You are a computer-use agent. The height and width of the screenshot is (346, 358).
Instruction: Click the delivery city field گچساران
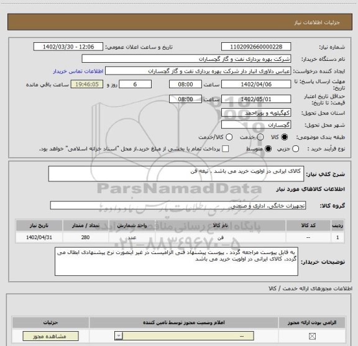coord(256,125)
